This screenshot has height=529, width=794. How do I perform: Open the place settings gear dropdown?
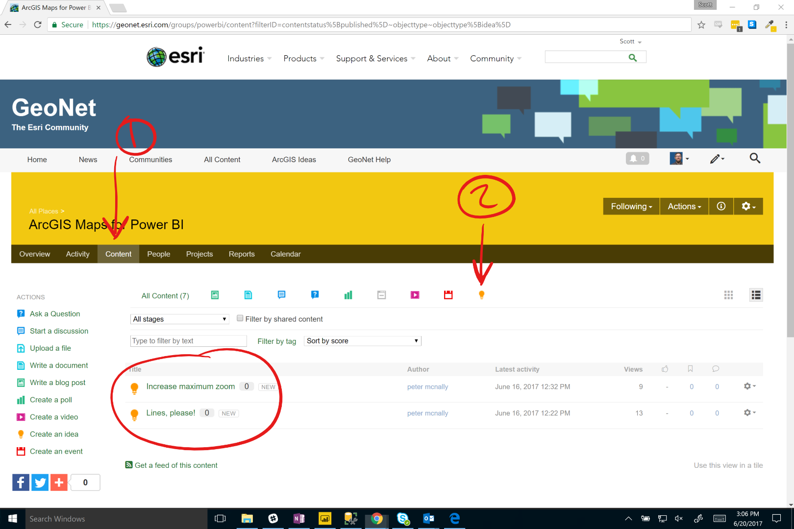pos(748,206)
